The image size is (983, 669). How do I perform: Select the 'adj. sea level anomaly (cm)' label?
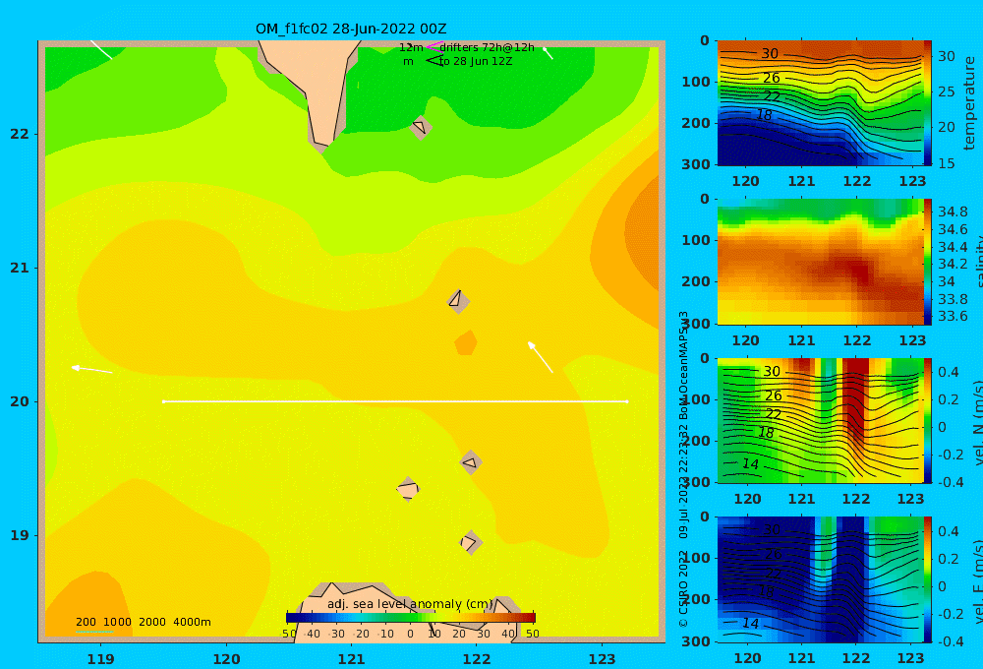411,604
